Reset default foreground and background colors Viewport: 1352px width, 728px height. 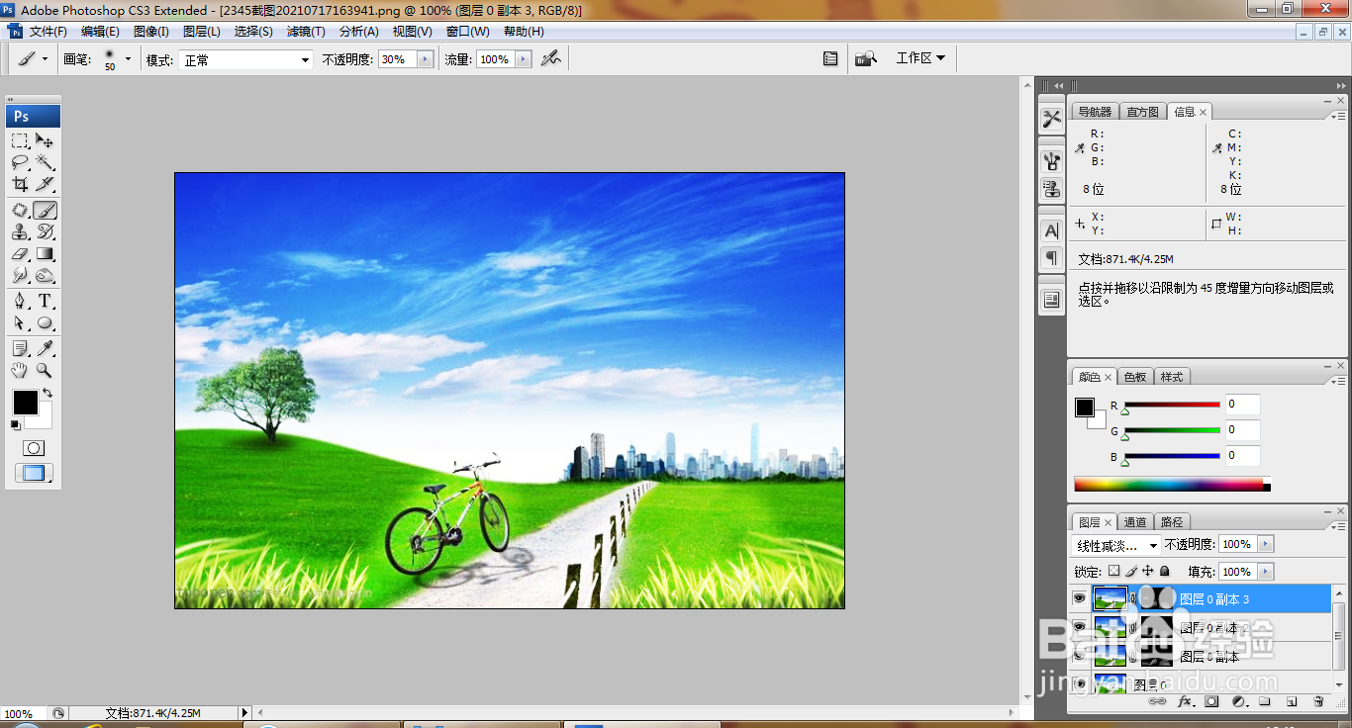16,425
